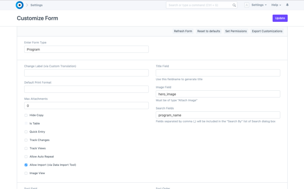Viewport: 304px width, 189px height.
Task: Open the Settings dropdown menu
Action: (259, 5)
